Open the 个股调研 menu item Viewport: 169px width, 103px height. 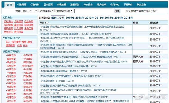click(x=22, y=4)
